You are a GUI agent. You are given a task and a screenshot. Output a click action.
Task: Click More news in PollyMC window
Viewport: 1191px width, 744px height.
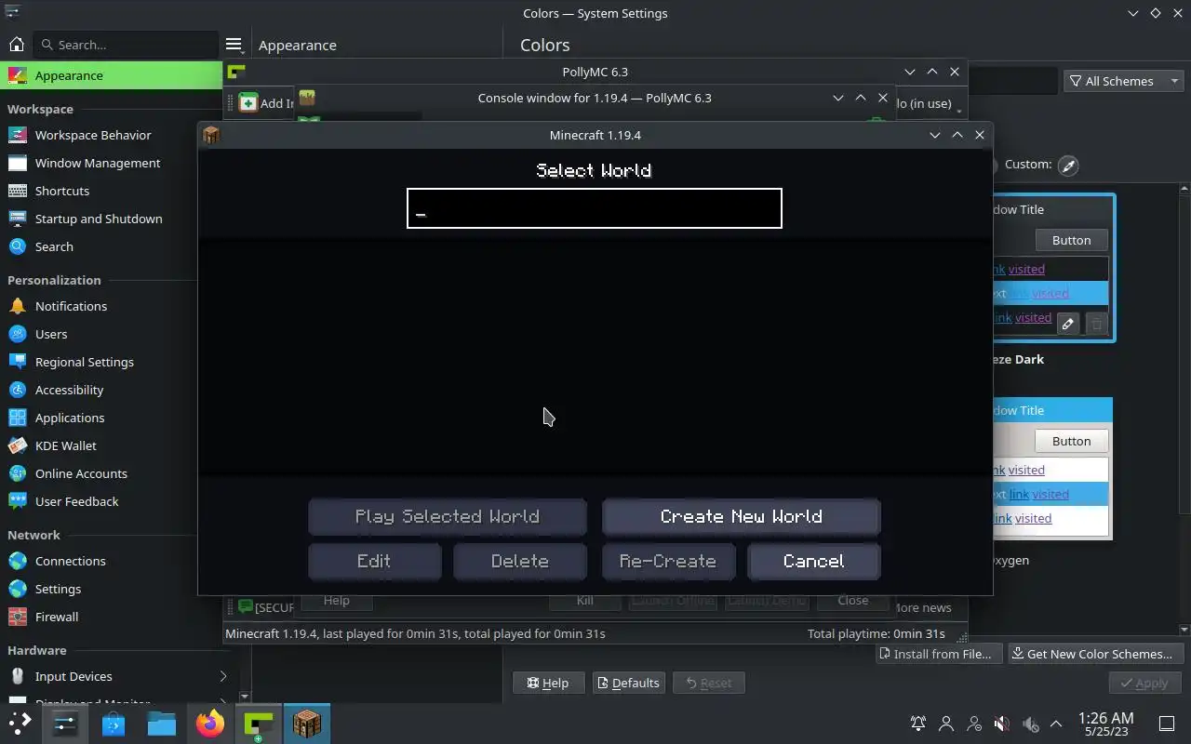coord(921,607)
